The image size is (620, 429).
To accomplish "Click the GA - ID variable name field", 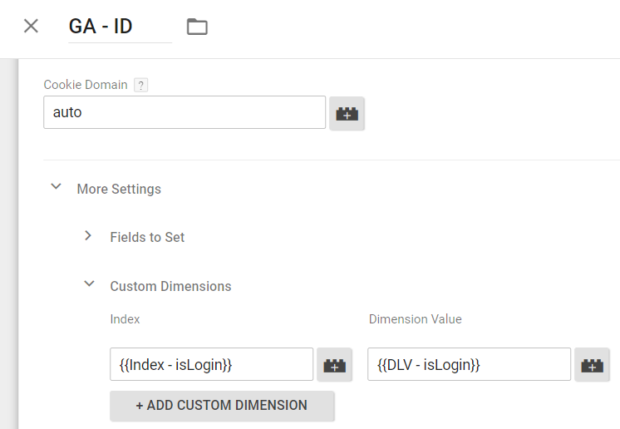I will pos(120,26).
